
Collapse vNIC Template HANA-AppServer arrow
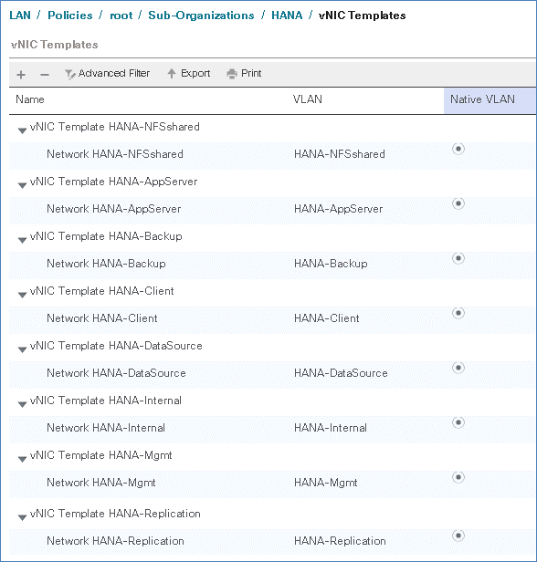click(x=22, y=186)
